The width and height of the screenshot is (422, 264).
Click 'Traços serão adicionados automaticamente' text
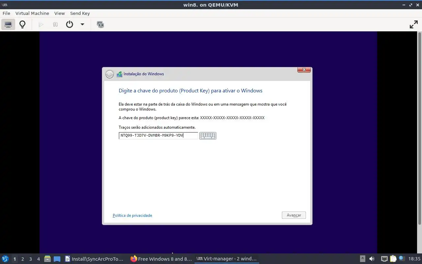click(157, 127)
